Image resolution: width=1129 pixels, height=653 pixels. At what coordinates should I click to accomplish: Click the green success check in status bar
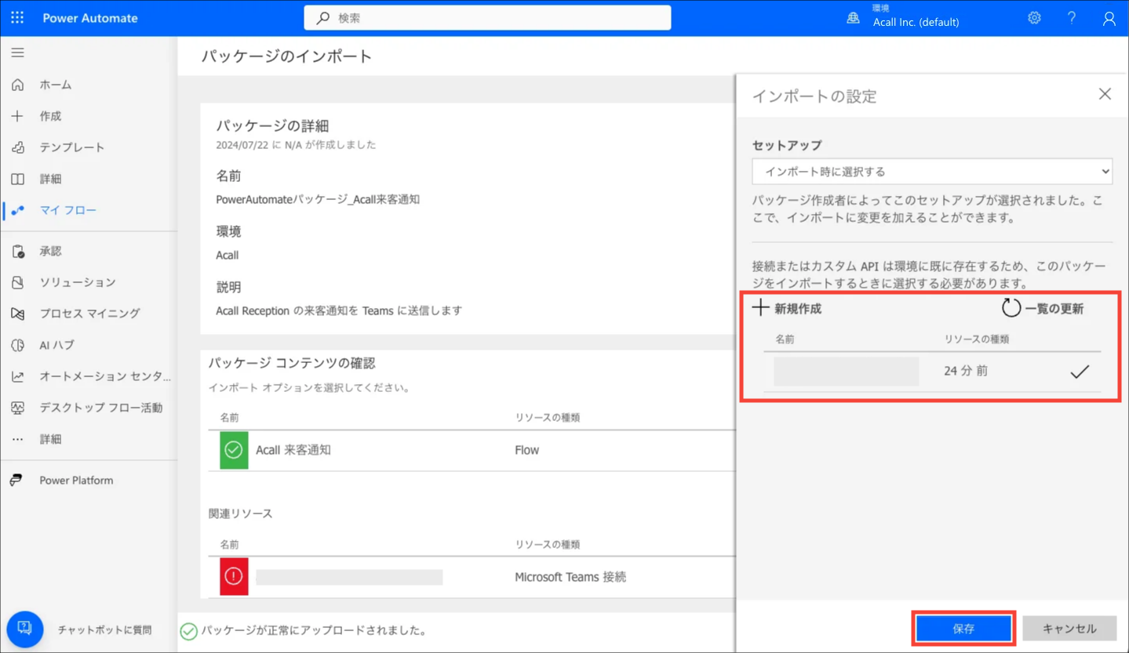pyautogui.click(x=188, y=631)
